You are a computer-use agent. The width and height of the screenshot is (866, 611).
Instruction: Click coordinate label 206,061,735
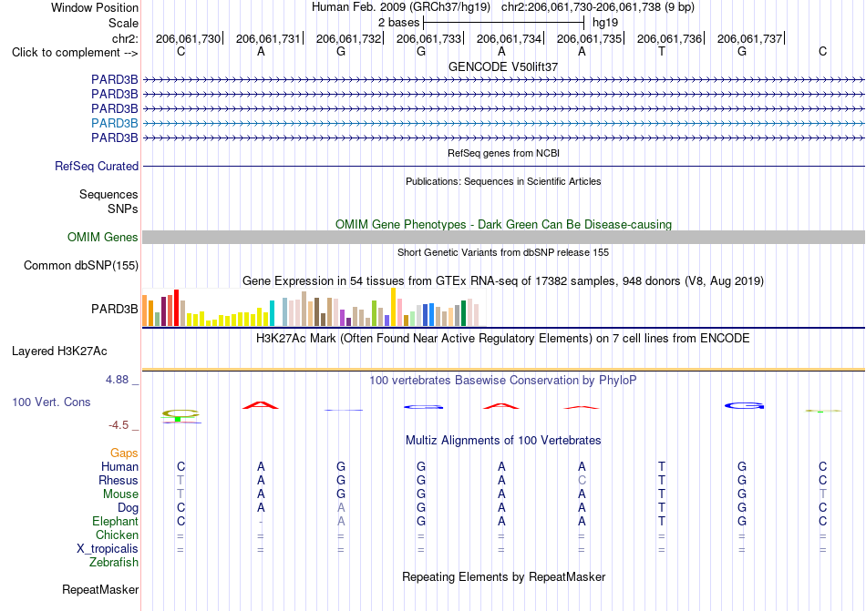point(589,38)
